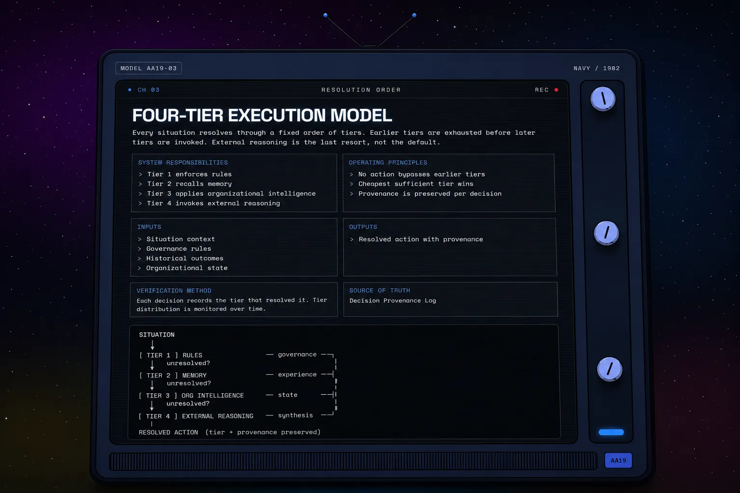The height and width of the screenshot is (493, 740).
Task: Click the NAVY / 1982 label
Action: point(596,68)
